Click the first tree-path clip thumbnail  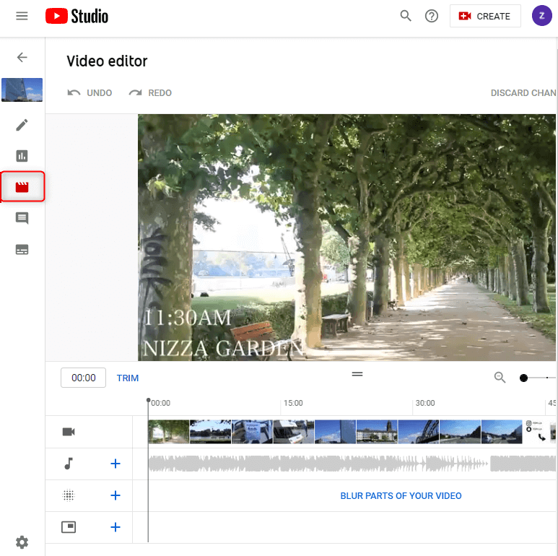point(169,432)
